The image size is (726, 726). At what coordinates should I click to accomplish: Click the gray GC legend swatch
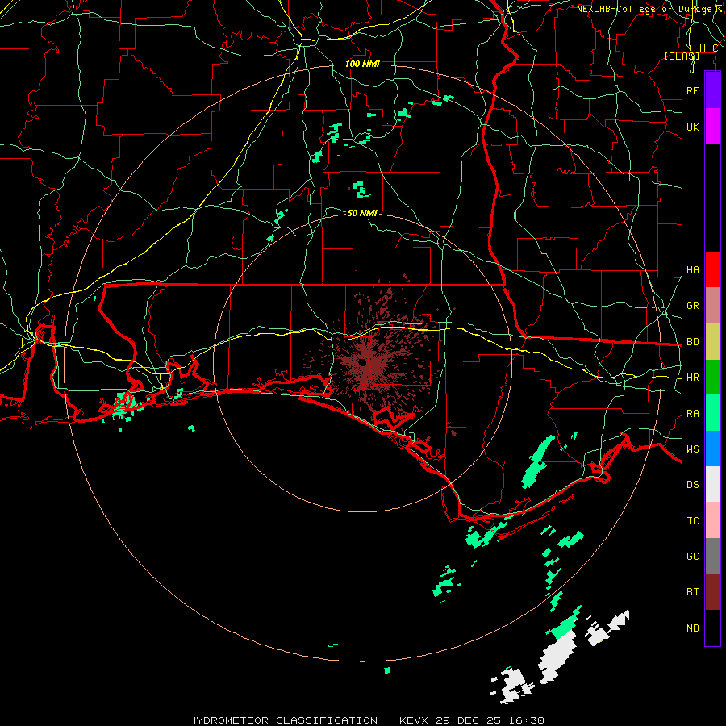[712, 556]
